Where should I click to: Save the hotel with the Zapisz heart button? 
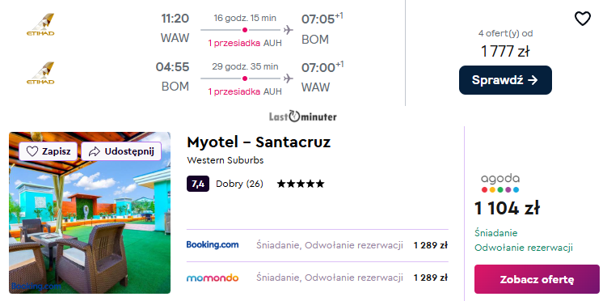48,151
